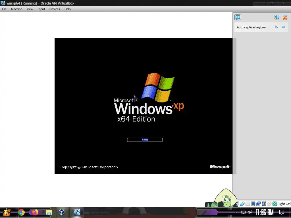The image size is (291, 218).
Task: Open the Input menu
Action: [x=41, y=9]
